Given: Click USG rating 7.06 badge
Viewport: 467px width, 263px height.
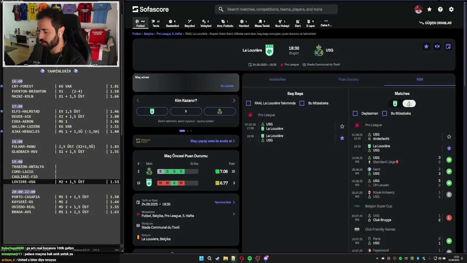Looking at the screenshot, I should pyautogui.click(x=221, y=171).
